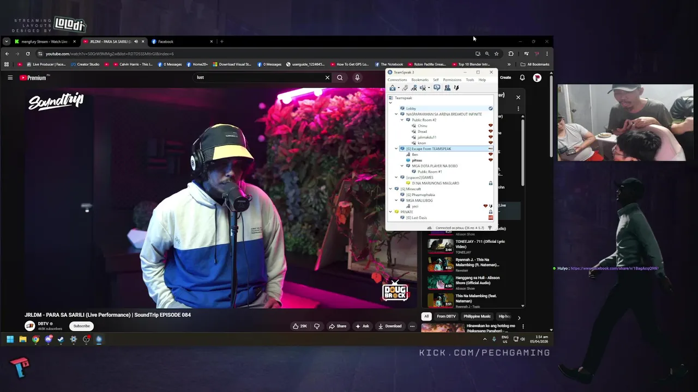Dislike the JRLDM video
Screen dimensions: 698x392
coord(317,326)
